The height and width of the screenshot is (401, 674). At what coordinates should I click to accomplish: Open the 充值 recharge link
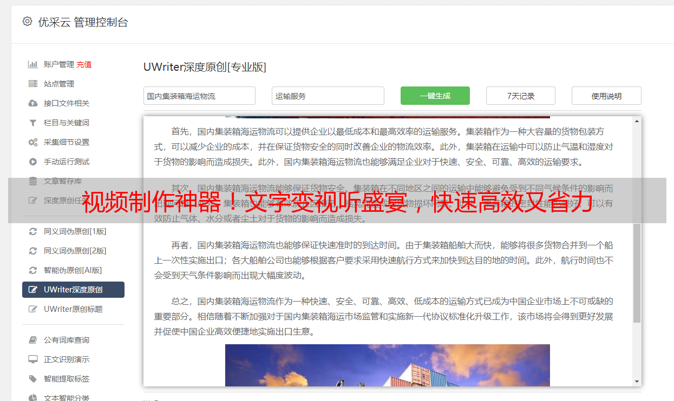[84, 64]
